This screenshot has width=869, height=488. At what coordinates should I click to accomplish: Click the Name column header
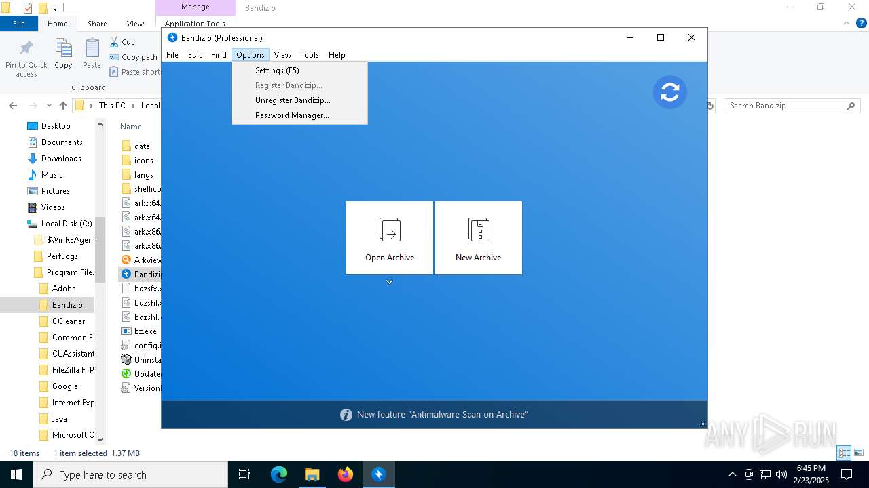pos(131,127)
